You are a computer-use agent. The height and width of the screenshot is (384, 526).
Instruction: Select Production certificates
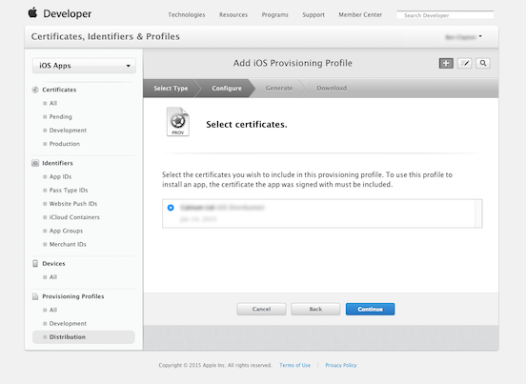click(65, 144)
